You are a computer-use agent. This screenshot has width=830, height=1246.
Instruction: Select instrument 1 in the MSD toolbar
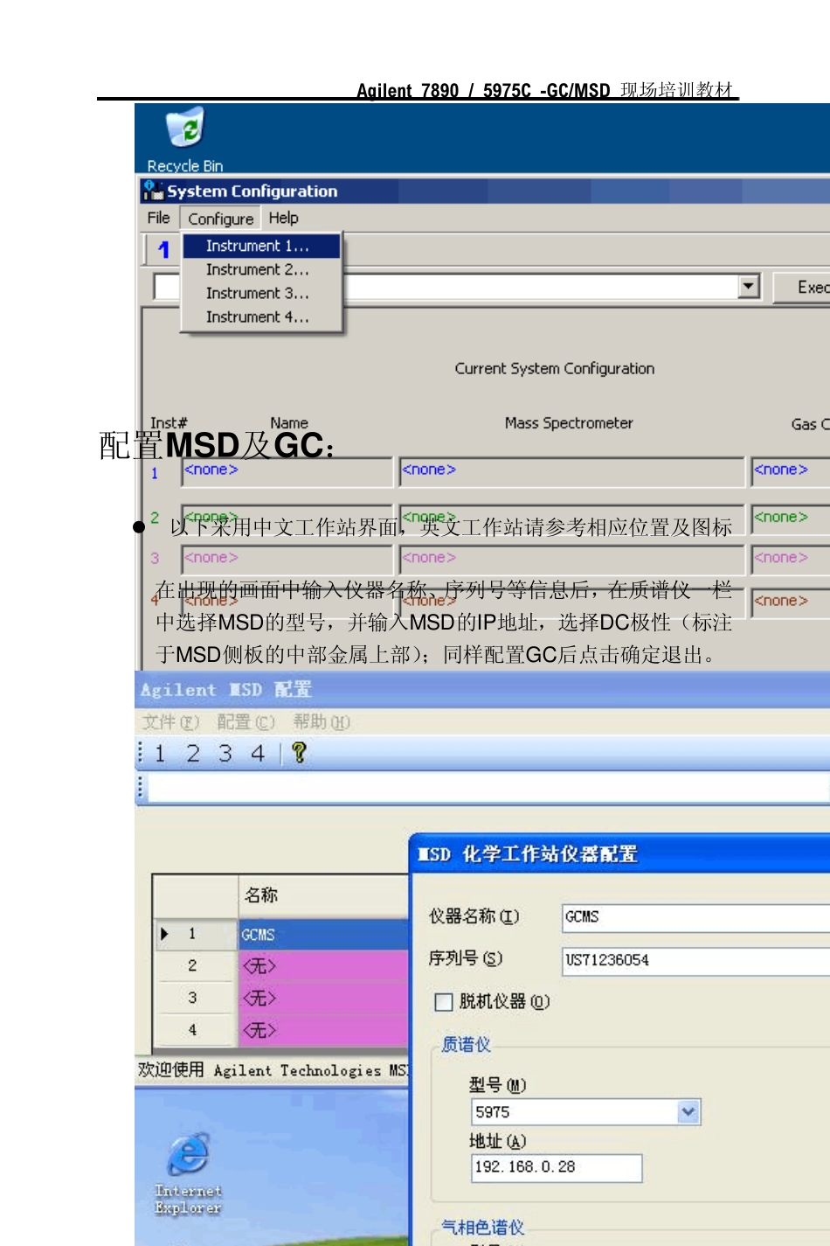(x=160, y=753)
